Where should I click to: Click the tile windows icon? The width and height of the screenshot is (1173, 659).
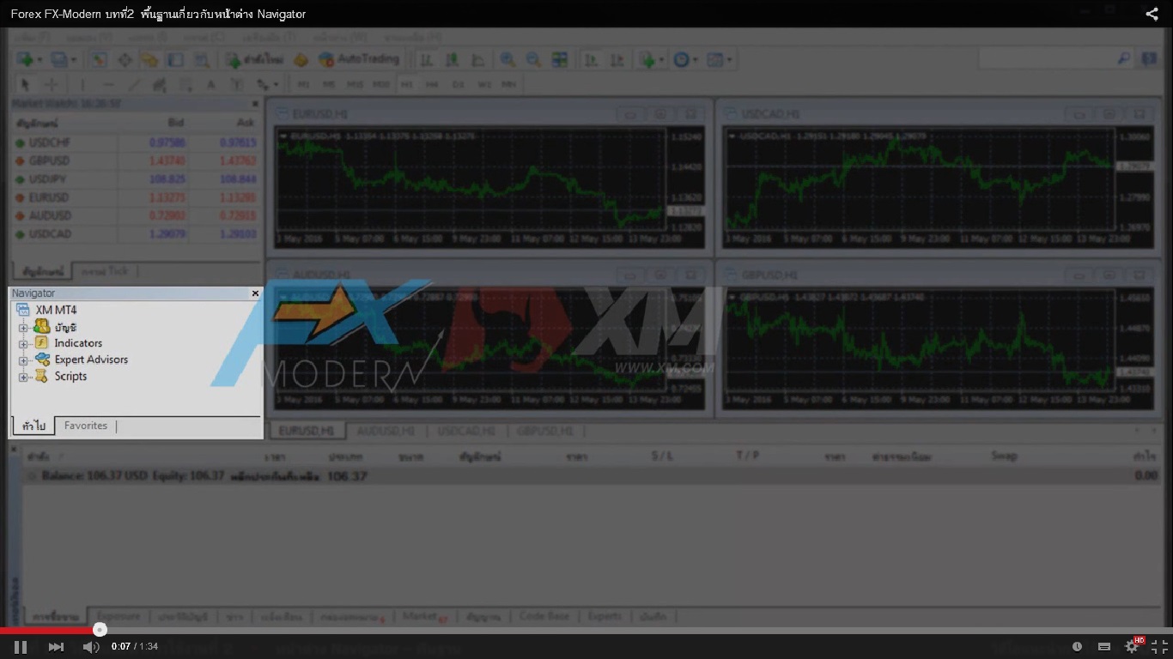[x=560, y=60]
